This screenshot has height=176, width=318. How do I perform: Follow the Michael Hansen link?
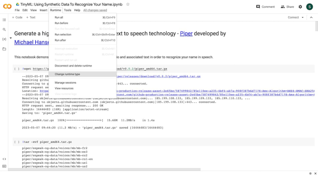[31, 42]
